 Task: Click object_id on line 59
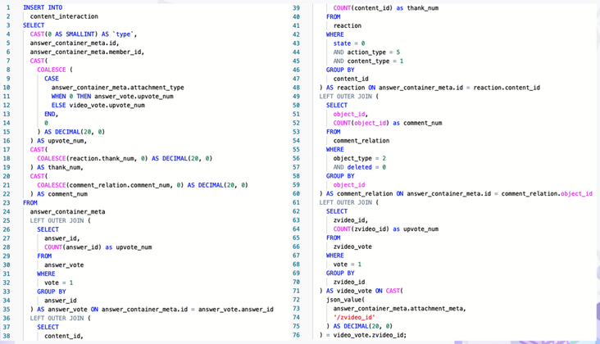[349, 184]
